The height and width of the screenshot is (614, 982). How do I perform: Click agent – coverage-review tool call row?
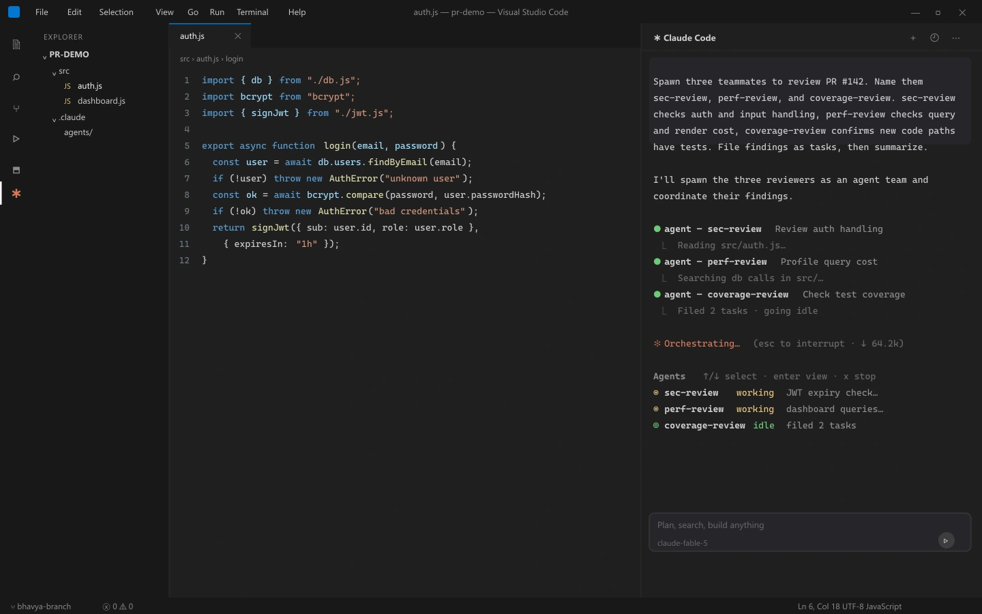tap(779, 295)
